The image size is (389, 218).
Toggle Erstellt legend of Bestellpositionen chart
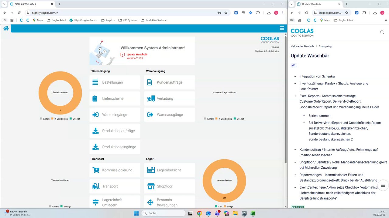45,119
